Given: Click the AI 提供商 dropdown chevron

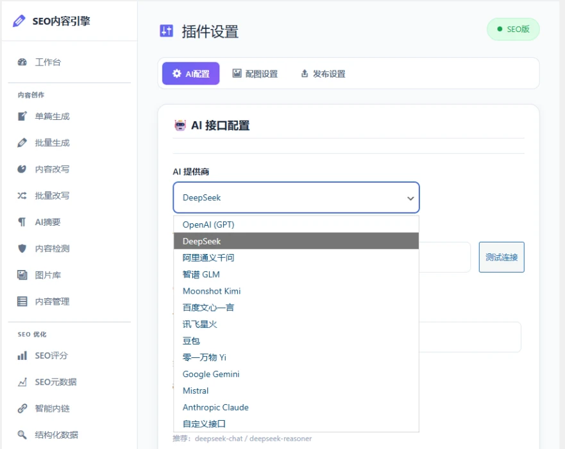Looking at the screenshot, I should [410, 198].
